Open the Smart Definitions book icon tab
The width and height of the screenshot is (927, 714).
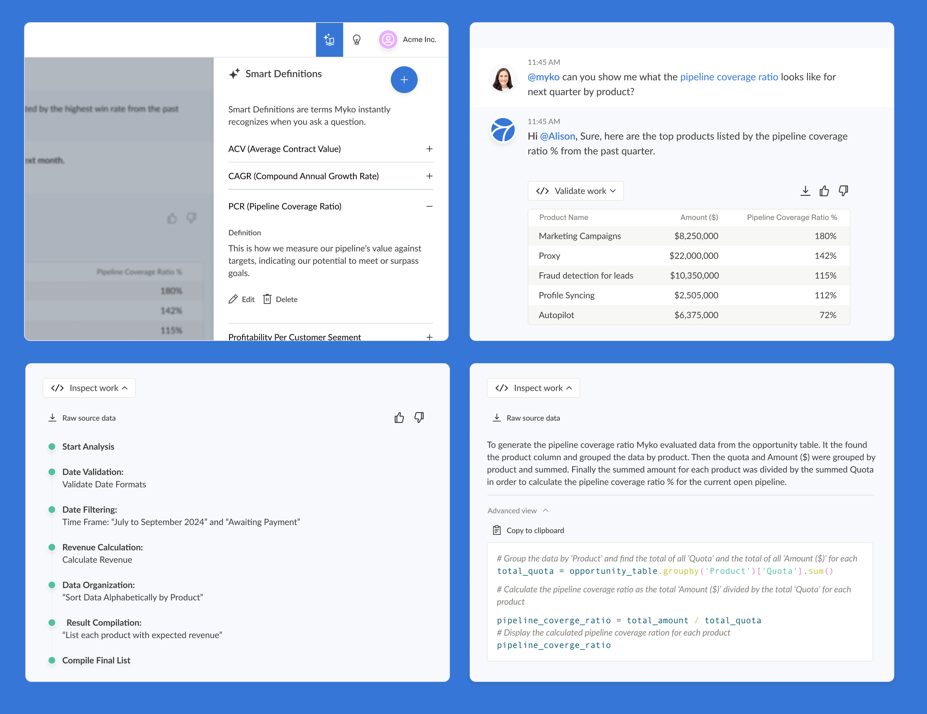pyautogui.click(x=329, y=39)
